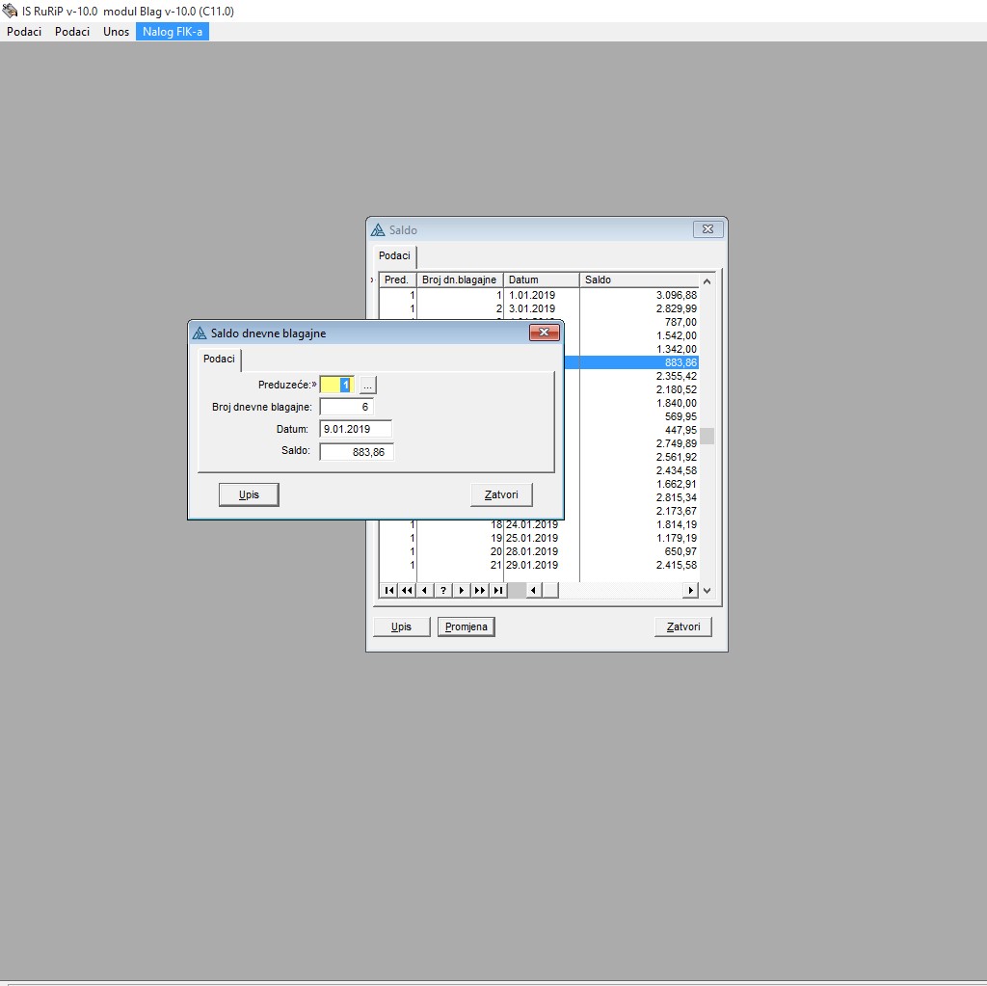Jump to last record in Saldo grid
The width and height of the screenshot is (987, 986).
coord(498,590)
